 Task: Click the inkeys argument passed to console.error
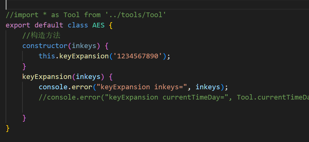(x=208, y=87)
